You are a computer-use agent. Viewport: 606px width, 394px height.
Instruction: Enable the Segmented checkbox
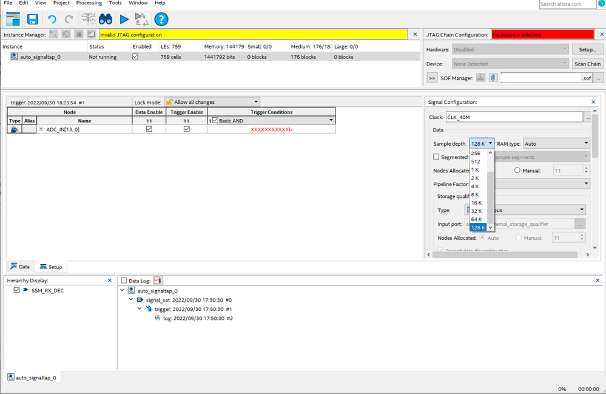point(436,157)
